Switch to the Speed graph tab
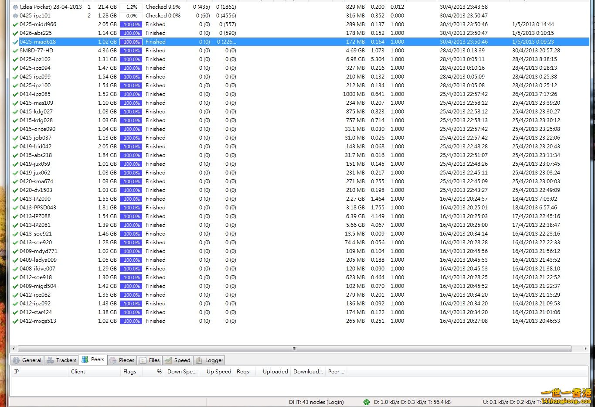 (x=177, y=360)
